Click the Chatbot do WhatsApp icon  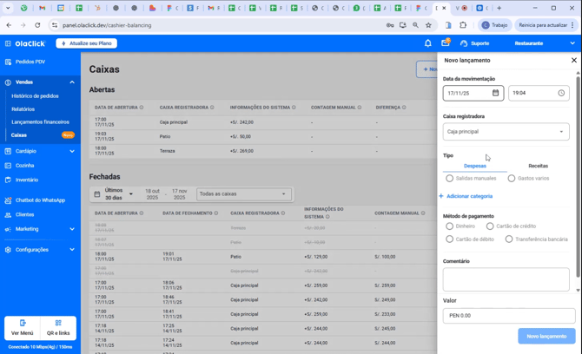pos(8,200)
